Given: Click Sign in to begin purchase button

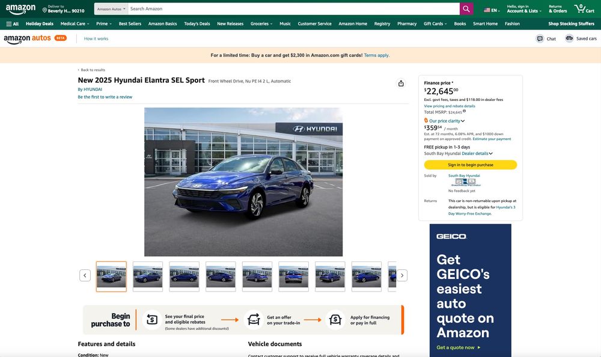Looking at the screenshot, I should (x=471, y=165).
